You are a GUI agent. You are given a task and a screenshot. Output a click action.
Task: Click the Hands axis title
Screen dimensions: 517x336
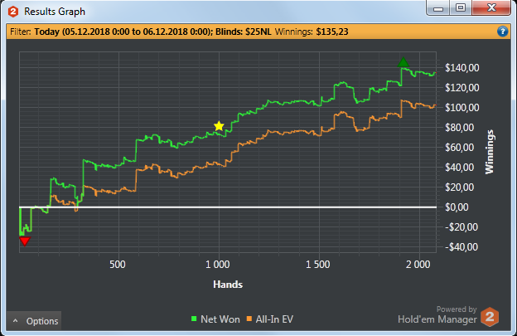click(x=228, y=285)
